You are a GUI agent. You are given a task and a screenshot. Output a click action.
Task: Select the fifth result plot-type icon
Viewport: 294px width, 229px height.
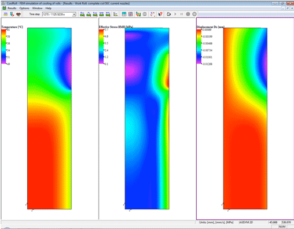[108, 14]
